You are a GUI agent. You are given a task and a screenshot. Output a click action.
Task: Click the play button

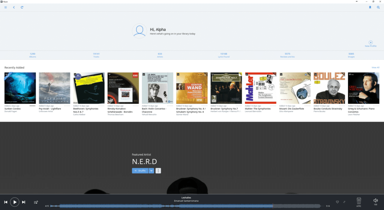tap(15, 202)
